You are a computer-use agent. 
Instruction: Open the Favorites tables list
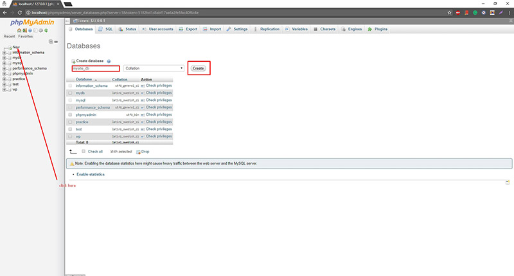[25, 37]
